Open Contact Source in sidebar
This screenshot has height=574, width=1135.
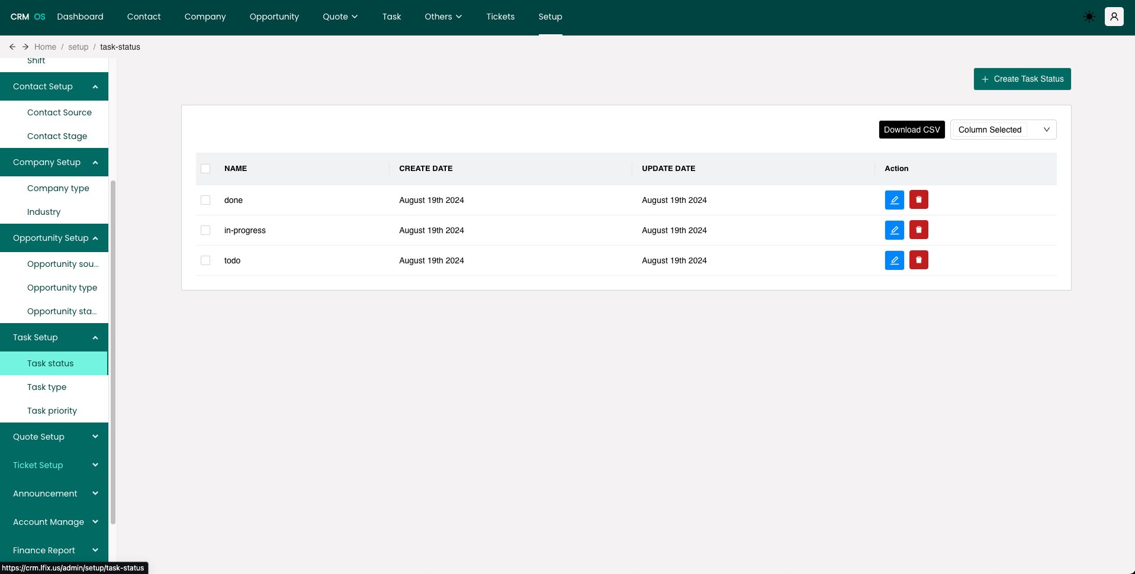(x=54, y=112)
